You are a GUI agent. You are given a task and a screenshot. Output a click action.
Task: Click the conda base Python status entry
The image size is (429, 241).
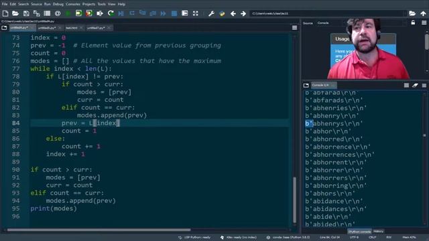tap(288, 237)
